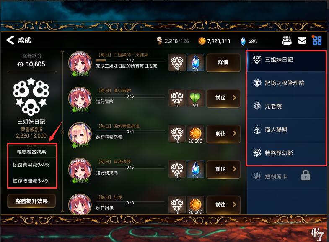Select the 特務隊幻影 tab
329x242 pixels.
coord(286,153)
